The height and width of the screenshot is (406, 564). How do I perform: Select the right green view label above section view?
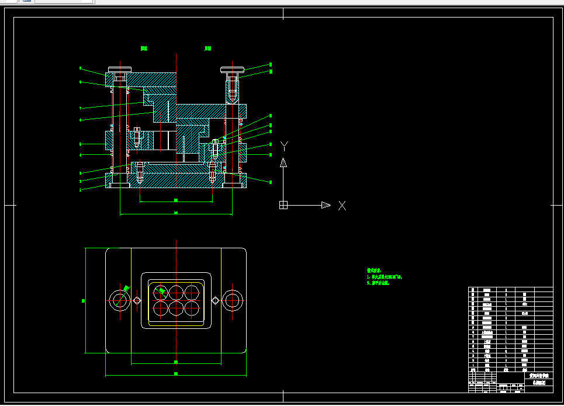click(x=208, y=48)
